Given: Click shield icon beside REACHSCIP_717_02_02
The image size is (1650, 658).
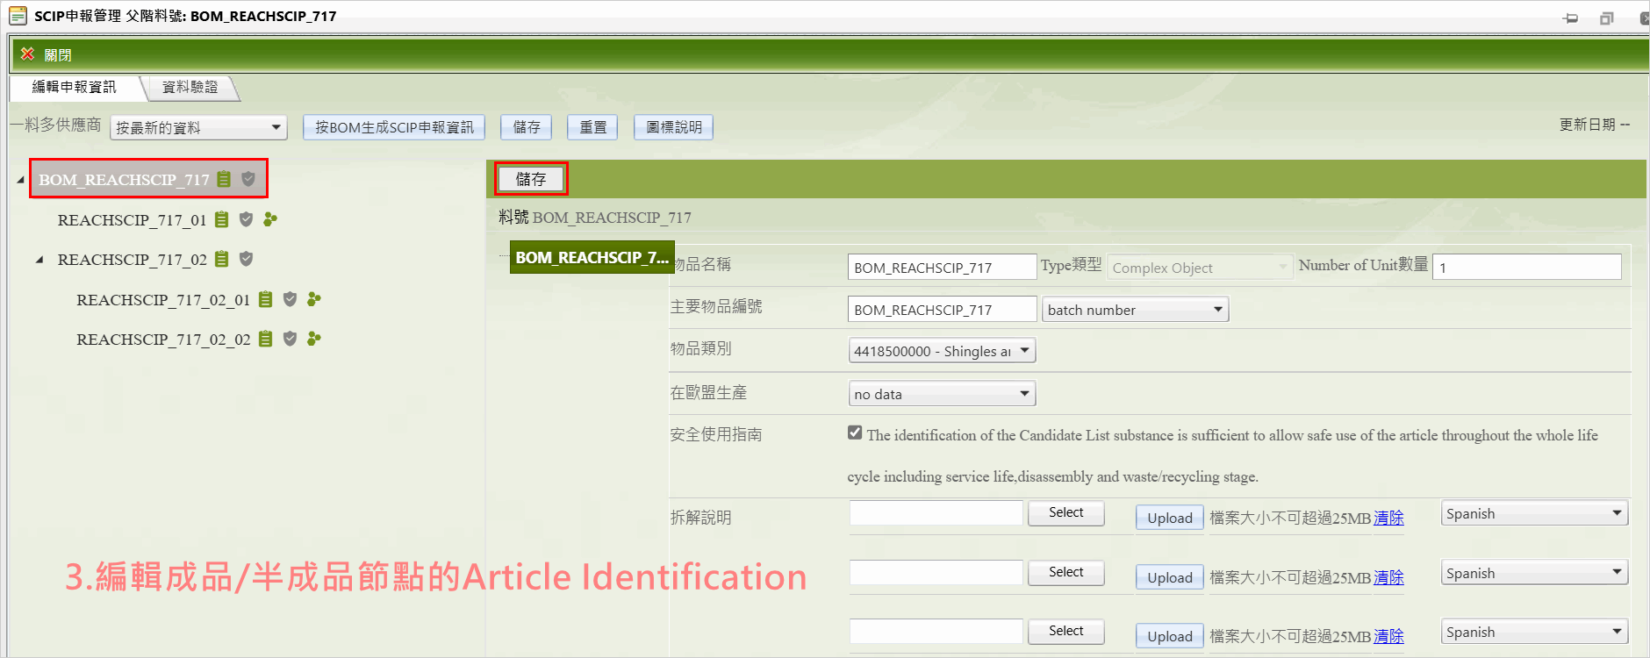Looking at the screenshot, I should (290, 339).
